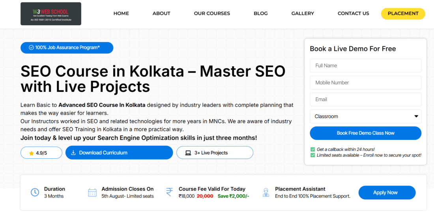The height and width of the screenshot is (217, 434).
Task: Open the Classroom dropdown selector
Action: tap(365, 117)
